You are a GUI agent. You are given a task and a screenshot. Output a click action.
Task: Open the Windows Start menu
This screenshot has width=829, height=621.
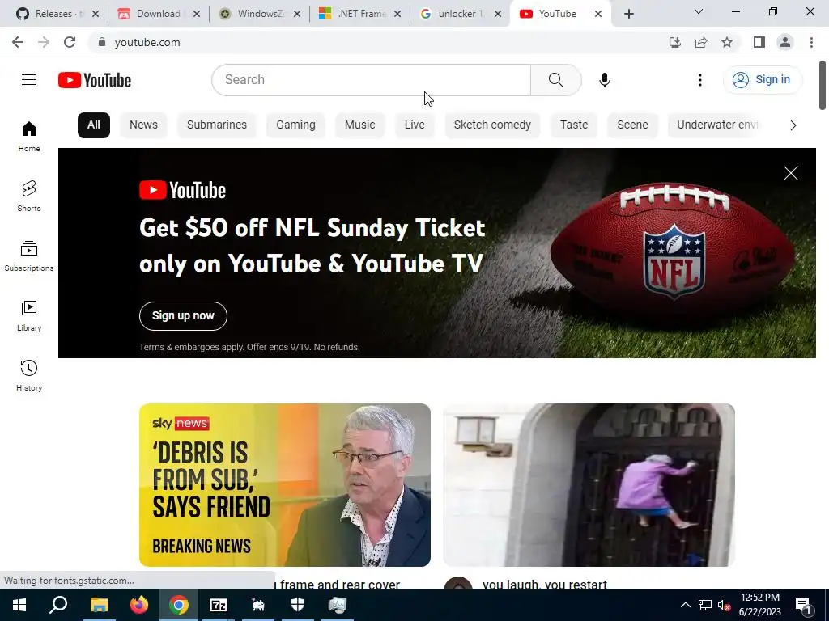click(19, 605)
